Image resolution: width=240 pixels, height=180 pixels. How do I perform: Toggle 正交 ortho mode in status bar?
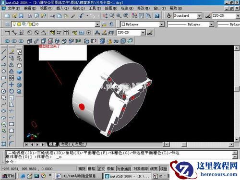[x=101, y=168]
